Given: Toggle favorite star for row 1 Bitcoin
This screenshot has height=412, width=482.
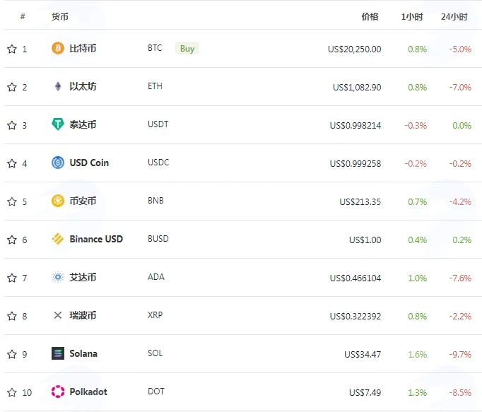Looking at the screenshot, I should [x=12, y=49].
